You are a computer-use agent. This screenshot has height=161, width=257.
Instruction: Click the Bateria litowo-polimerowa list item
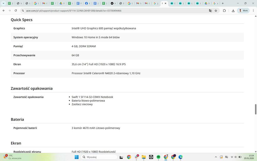88,100
